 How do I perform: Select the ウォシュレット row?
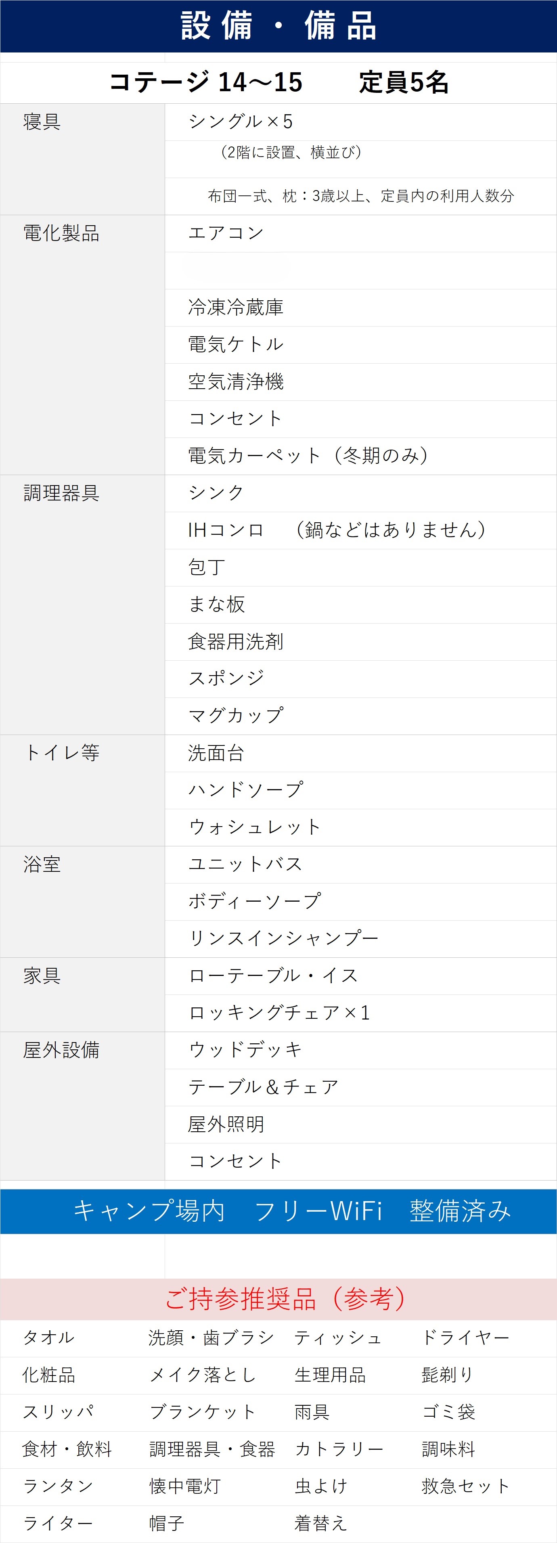click(x=360, y=828)
